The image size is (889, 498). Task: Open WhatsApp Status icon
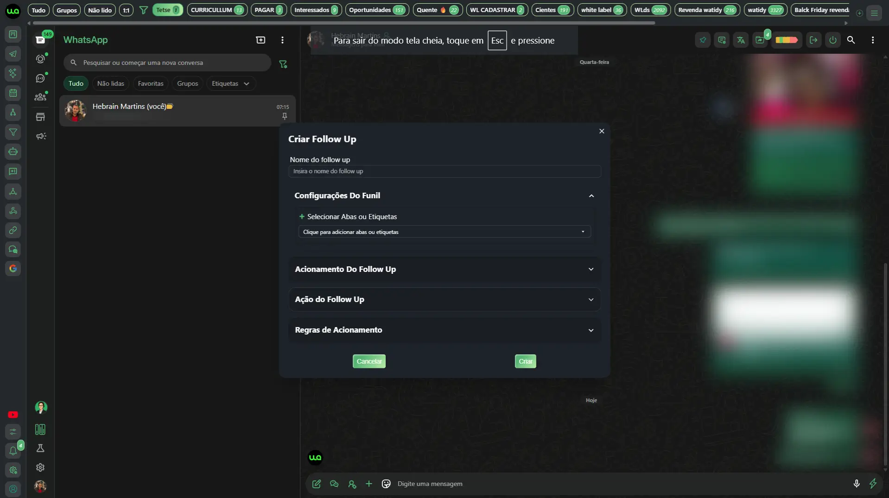[41, 59]
